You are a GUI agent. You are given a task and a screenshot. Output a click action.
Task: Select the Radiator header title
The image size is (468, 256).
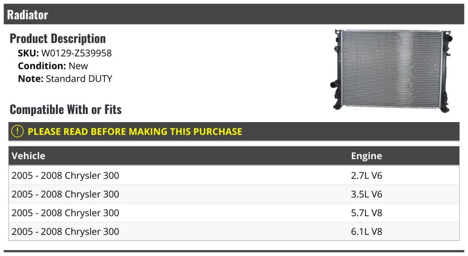28,15
